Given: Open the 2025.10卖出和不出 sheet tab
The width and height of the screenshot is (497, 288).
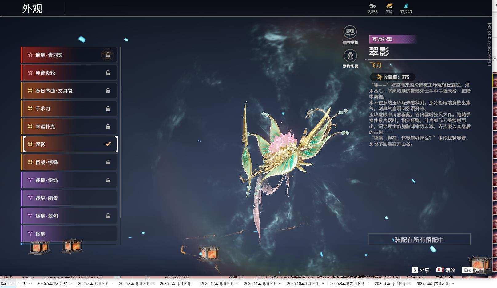Looking at the screenshot, I should 303,284.
